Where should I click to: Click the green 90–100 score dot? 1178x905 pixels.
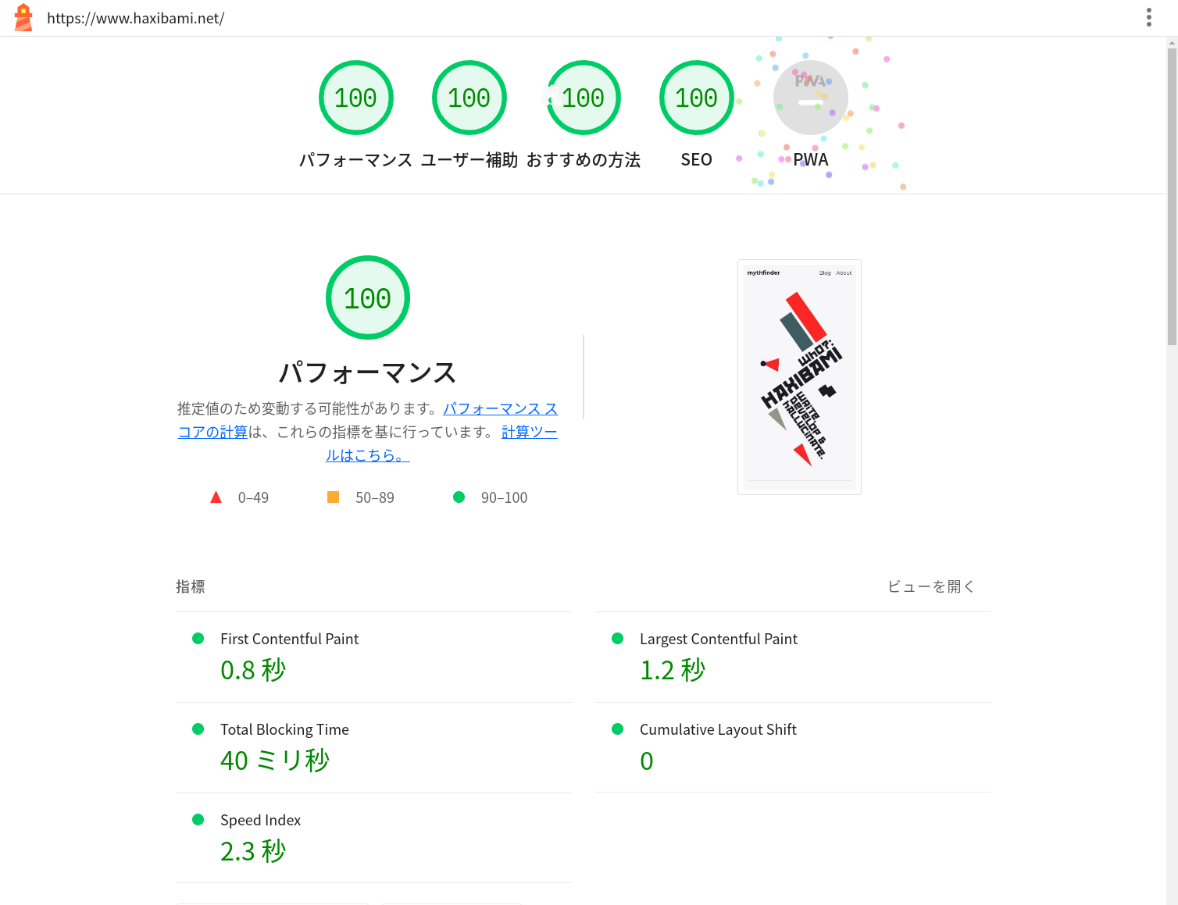[x=459, y=497]
